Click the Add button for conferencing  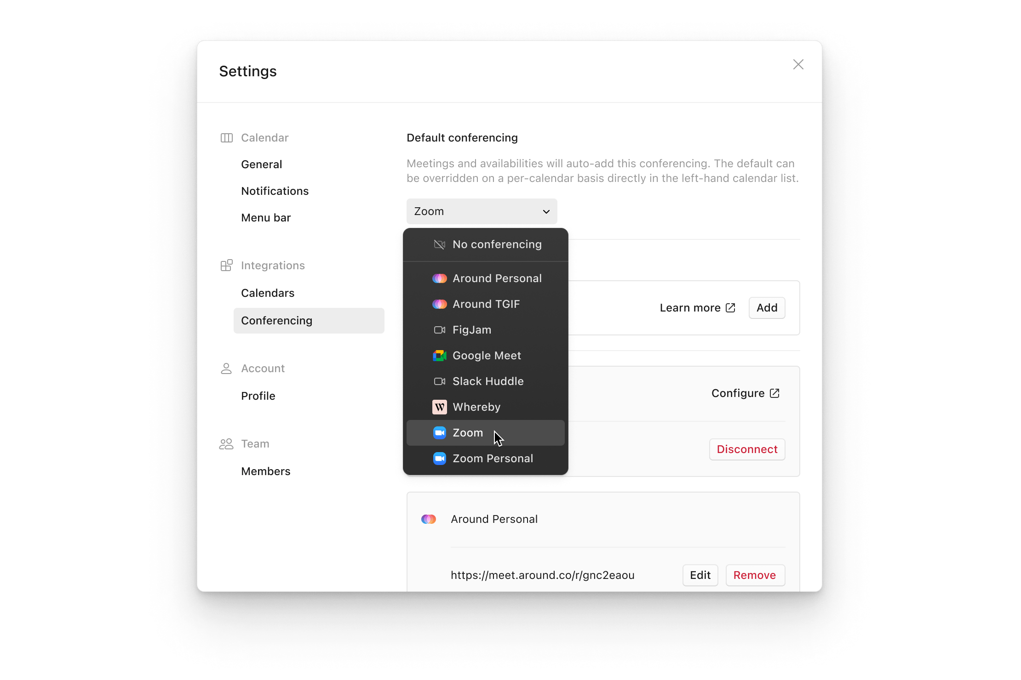[767, 307]
